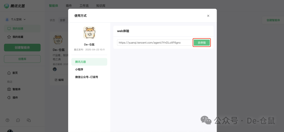The height and width of the screenshot is (132, 284).
Task: Click the 首页 house icon
Action: click(x=9, y=73)
